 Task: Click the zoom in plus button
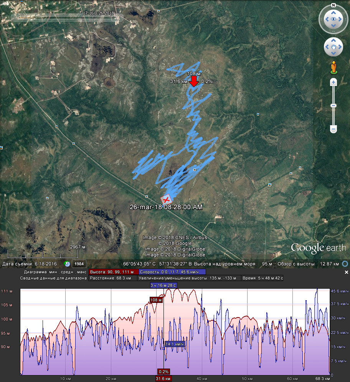[333, 82]
